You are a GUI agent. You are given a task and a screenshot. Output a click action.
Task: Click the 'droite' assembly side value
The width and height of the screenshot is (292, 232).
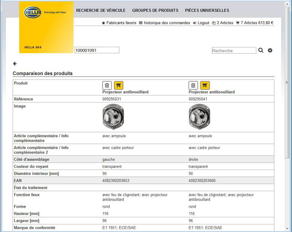coord(193,159)
